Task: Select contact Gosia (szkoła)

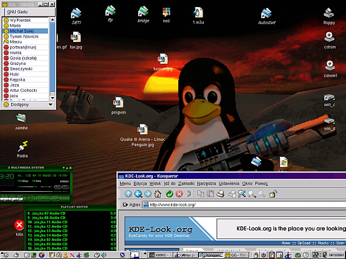Action: pyautogui.click(x=25, y=58)
